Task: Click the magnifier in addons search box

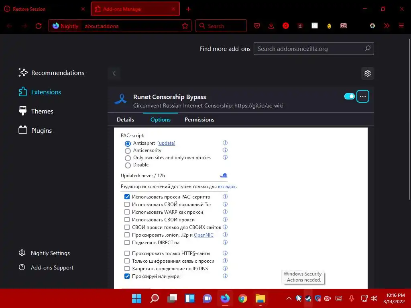Action: tap(368, 49)
